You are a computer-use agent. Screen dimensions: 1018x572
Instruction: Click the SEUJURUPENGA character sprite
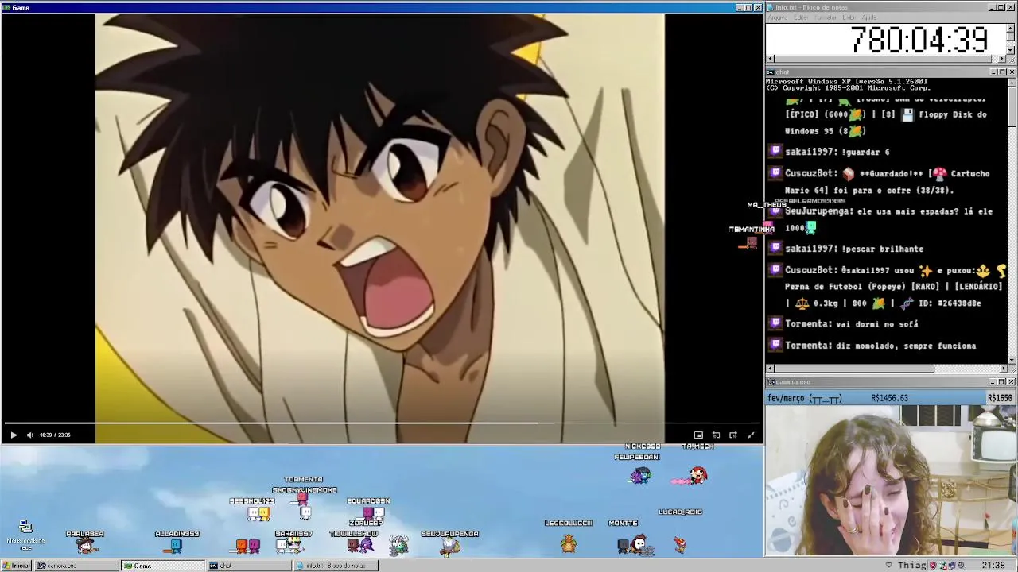(x=450, y=546)
